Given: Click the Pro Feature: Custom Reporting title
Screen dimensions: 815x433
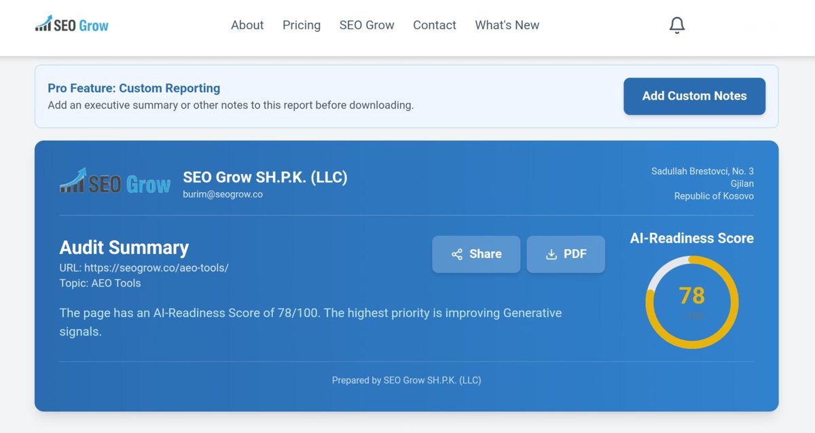Looking at the screenshot, I should tap(134, 88).
